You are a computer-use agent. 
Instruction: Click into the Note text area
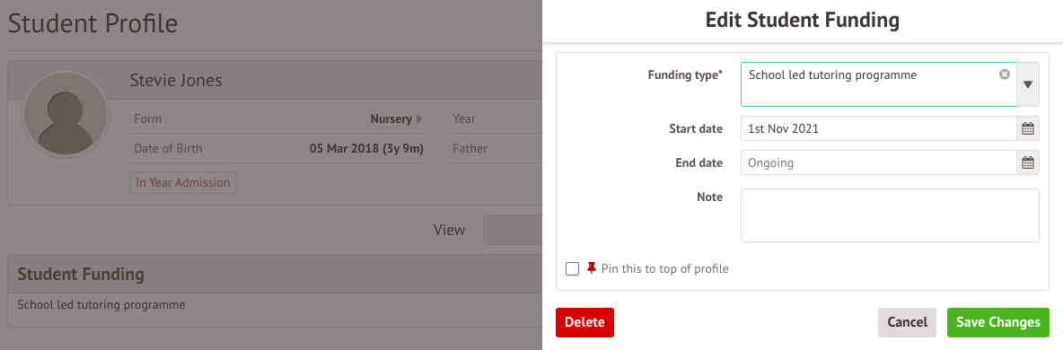(890, 215)
